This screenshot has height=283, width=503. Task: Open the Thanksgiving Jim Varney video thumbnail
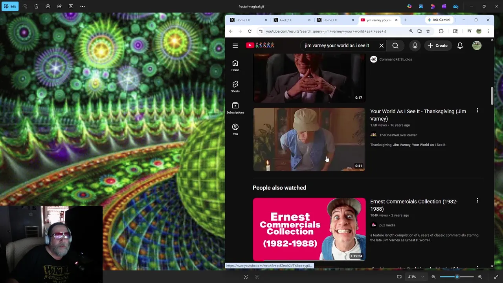(x=309, y=139)
